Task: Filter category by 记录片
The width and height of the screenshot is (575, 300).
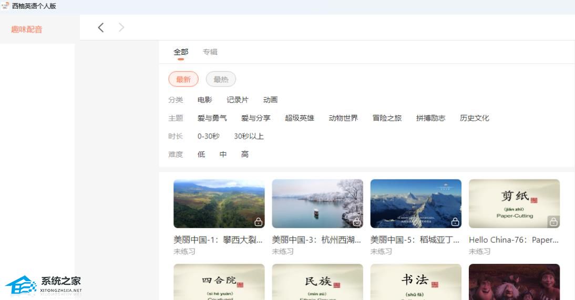Action: click(x=237, y=100)
